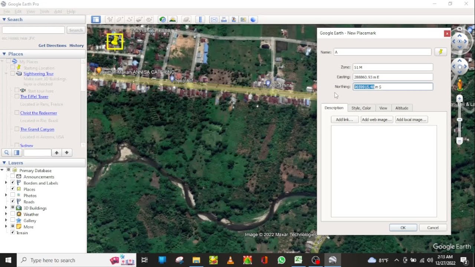Select the ruler measurement tool
Screen dimensions: 475x267
(200, 20)
